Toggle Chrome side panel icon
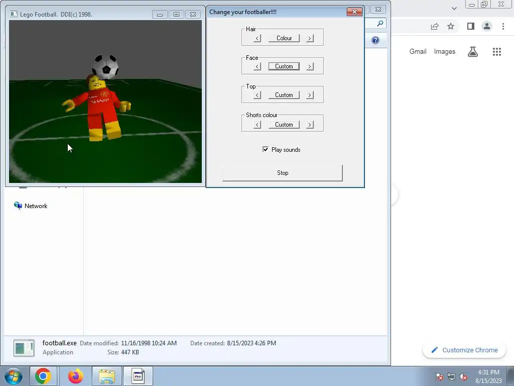 [x=471, y=26]
